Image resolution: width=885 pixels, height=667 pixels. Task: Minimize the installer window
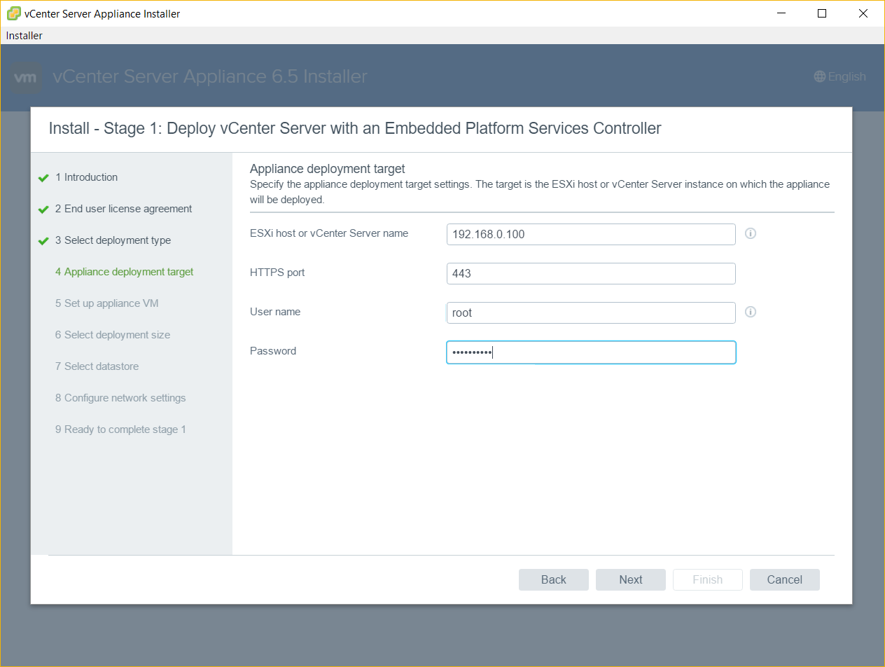[783, 13]
